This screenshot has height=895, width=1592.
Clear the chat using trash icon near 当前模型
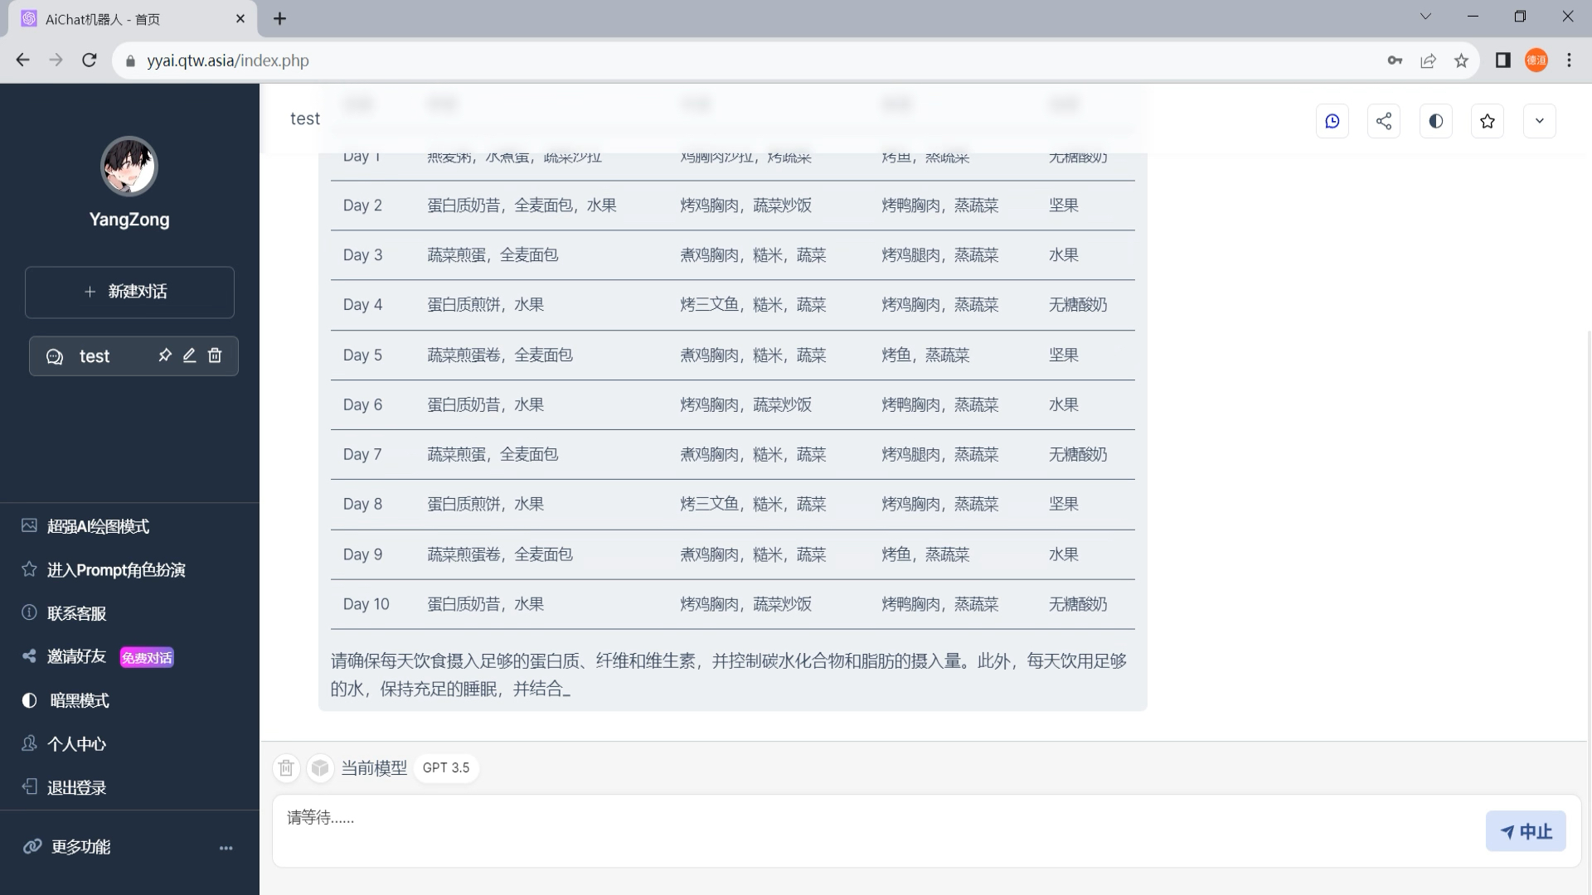pos(286,768)
